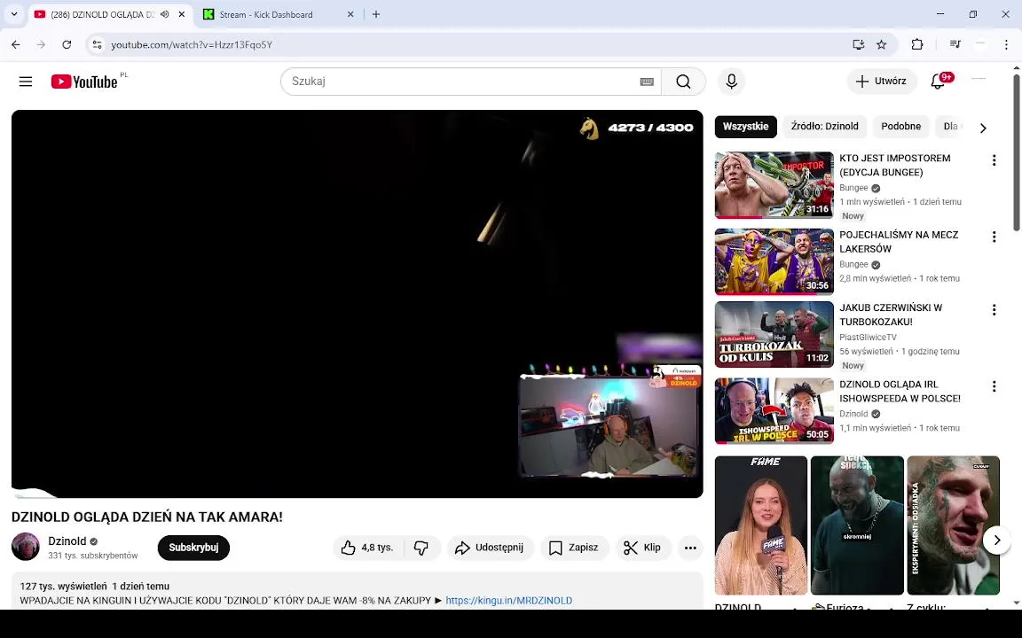This screenshot has width=1022, height=638.
Task: Open the Dzinold channel name link
Action: 67,541
